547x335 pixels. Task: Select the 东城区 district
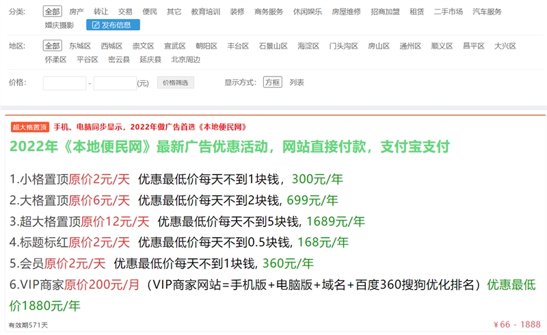pos(80,46)
